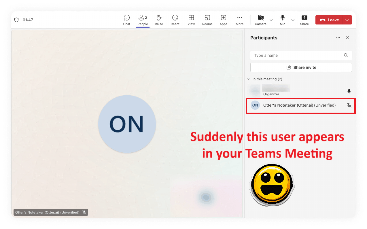Share your screen with Share icon

point(304,20)
